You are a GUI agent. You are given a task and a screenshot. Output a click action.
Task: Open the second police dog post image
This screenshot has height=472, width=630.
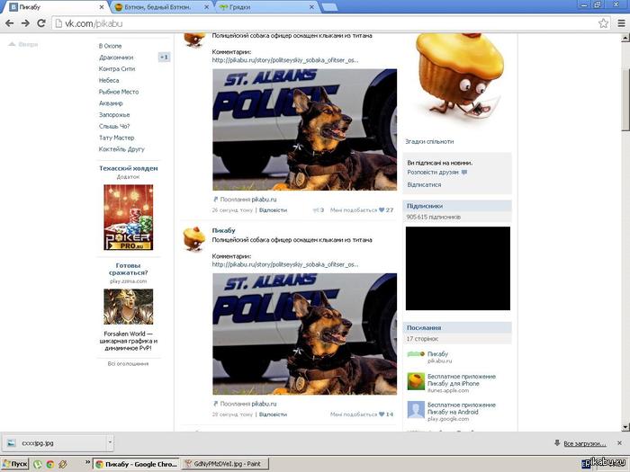coord(304,334)
